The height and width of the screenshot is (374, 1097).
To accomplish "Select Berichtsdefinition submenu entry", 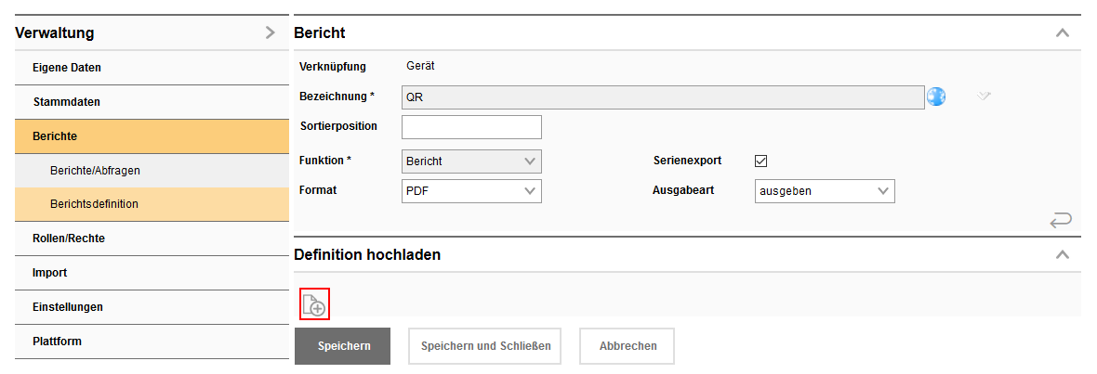I will (94, 204).
